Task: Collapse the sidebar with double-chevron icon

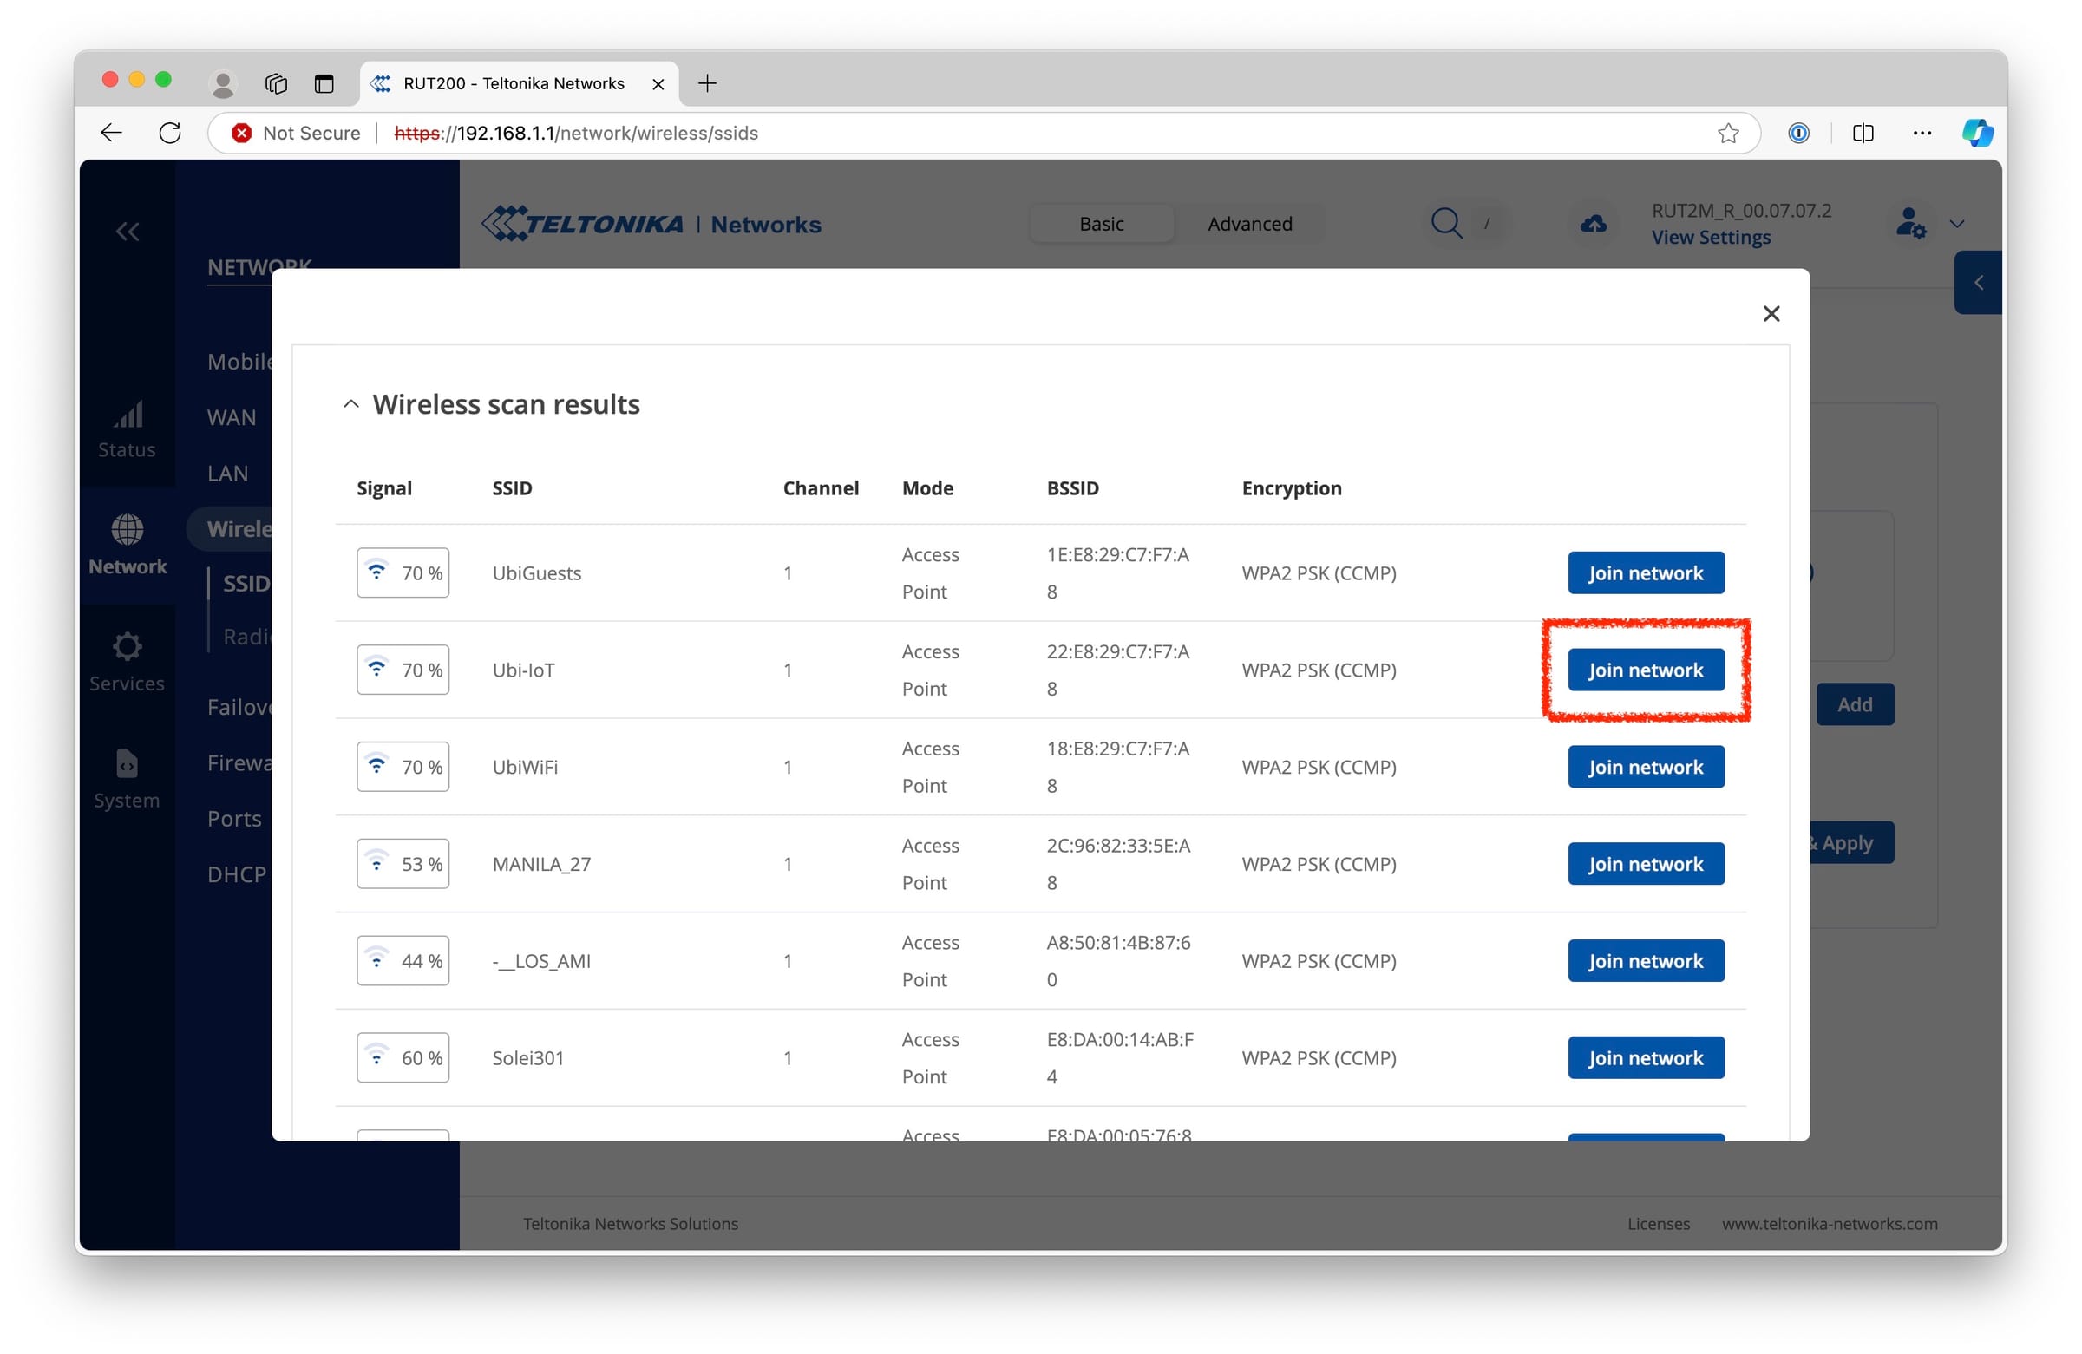Action: (x=128, y=232)
